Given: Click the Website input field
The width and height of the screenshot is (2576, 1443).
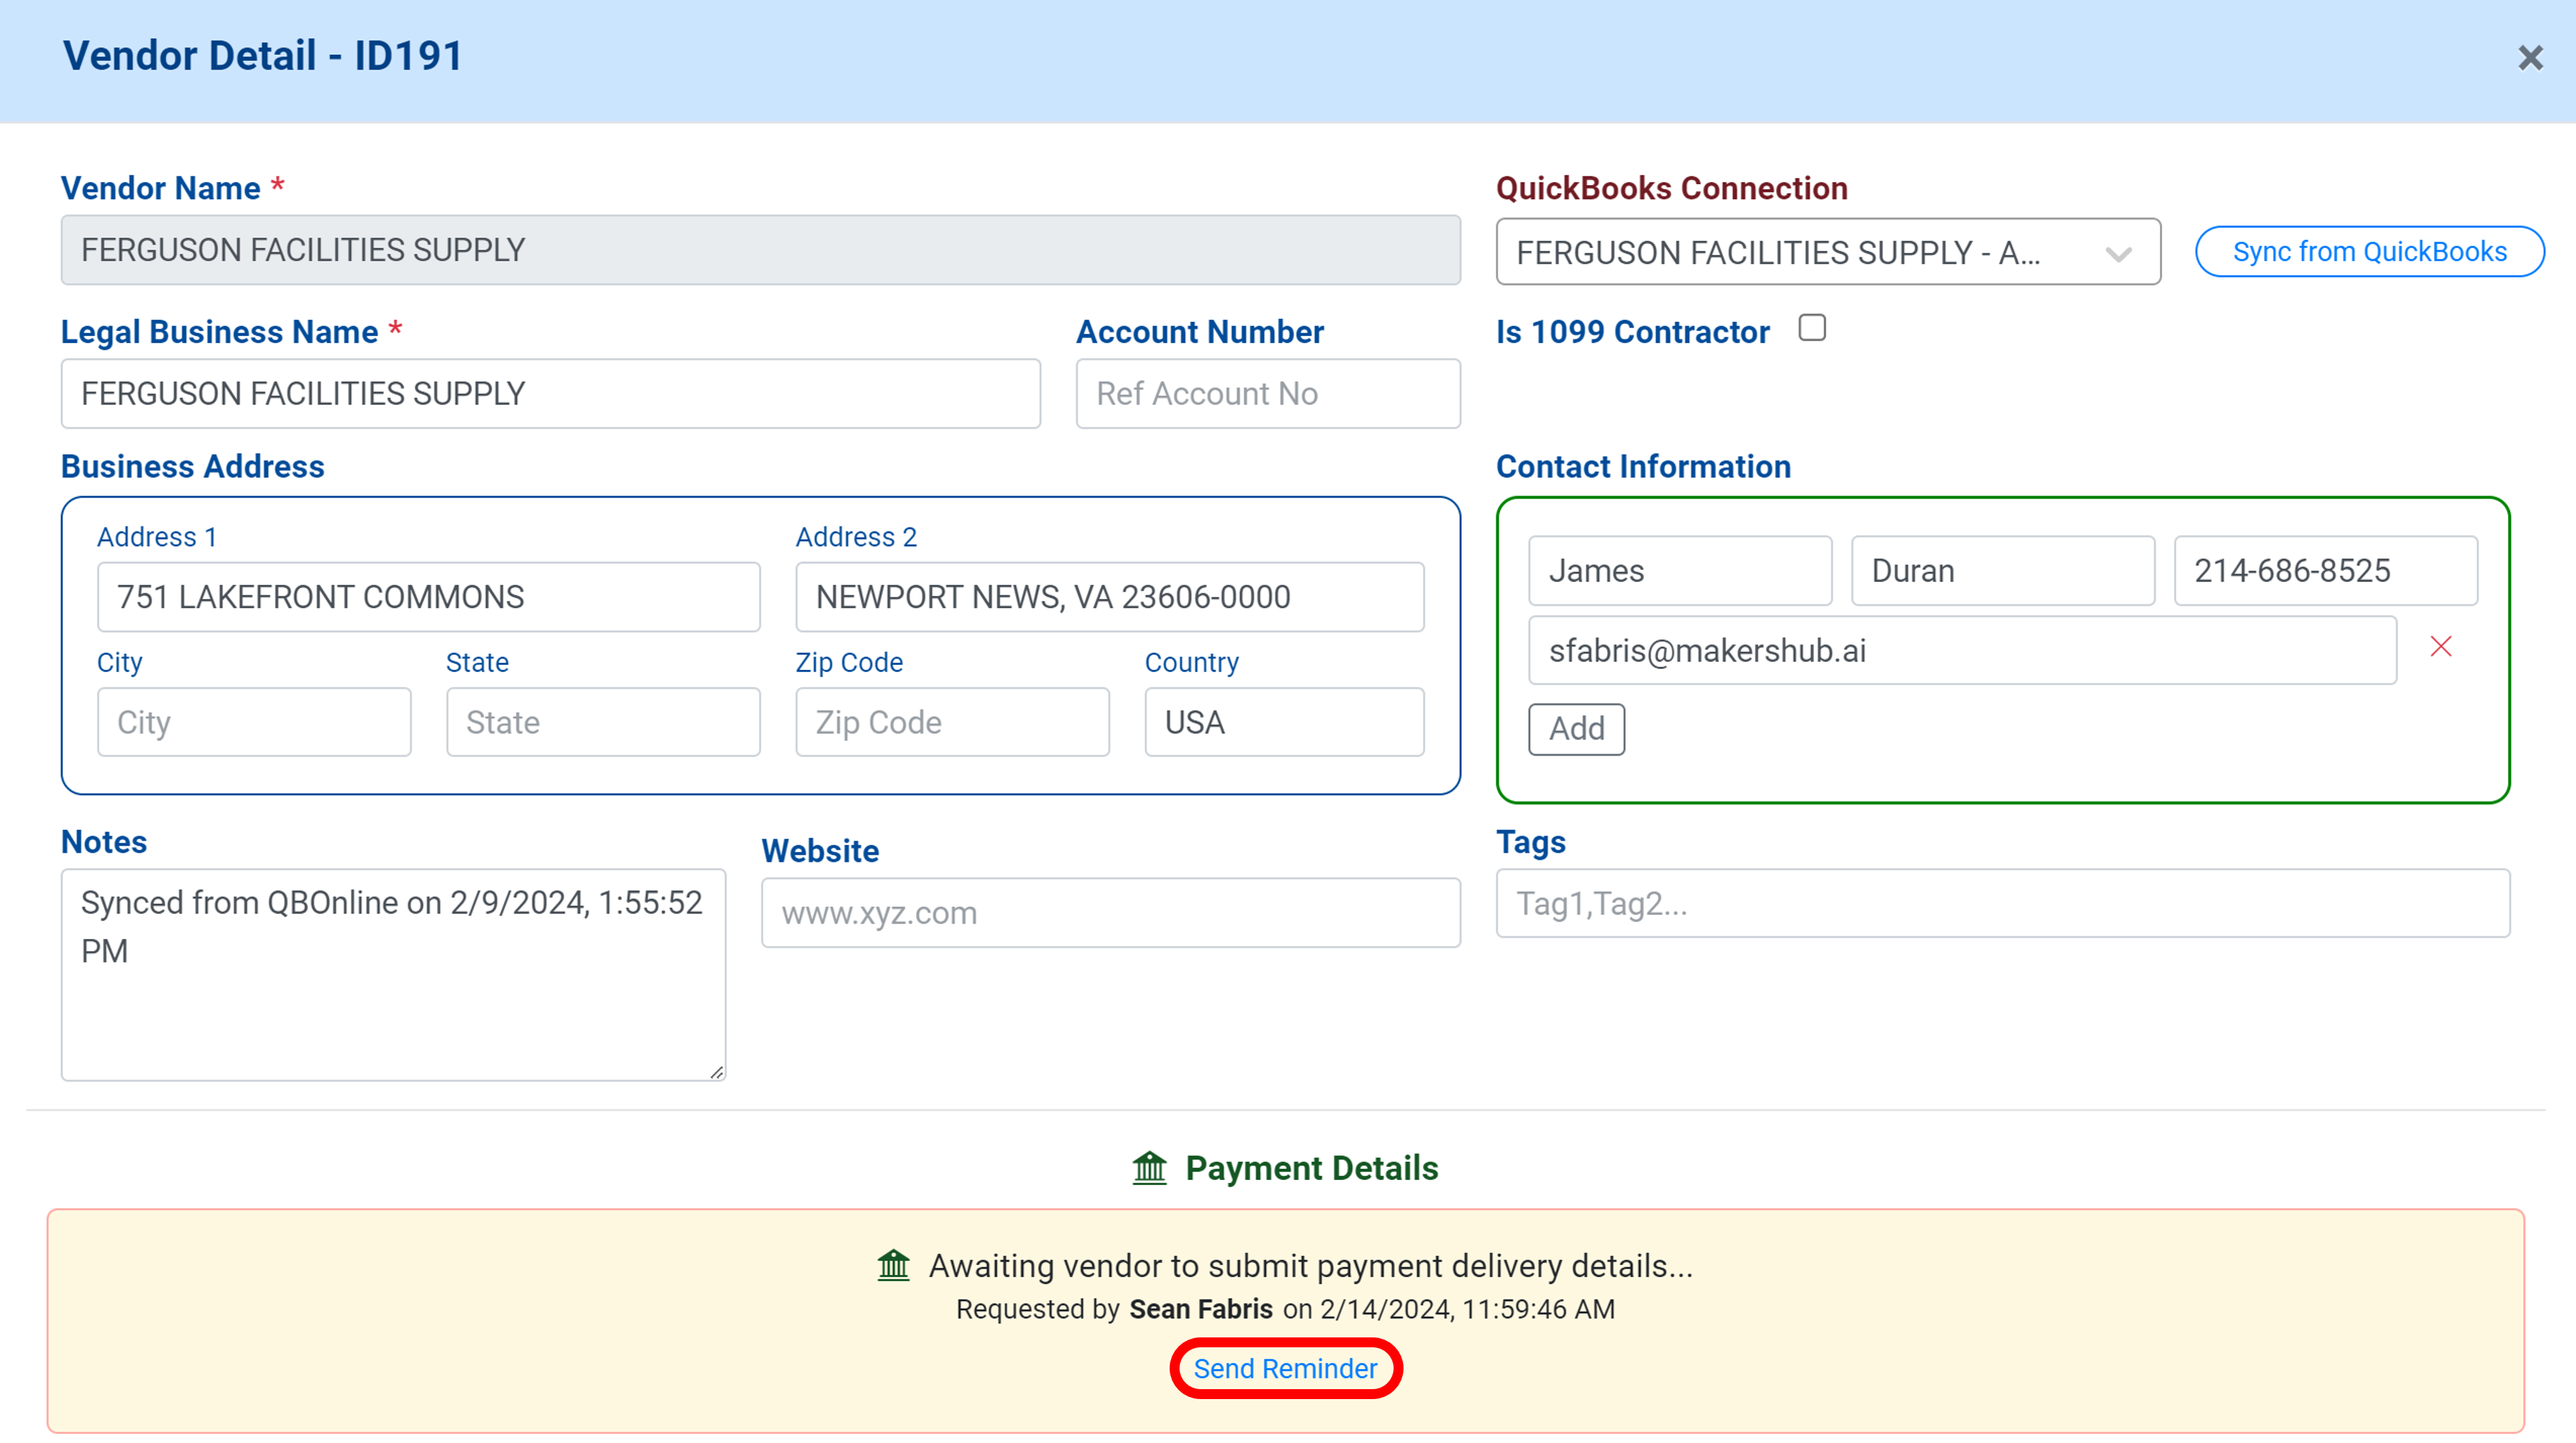Looking at the screenshot, I should point(1110,913).
